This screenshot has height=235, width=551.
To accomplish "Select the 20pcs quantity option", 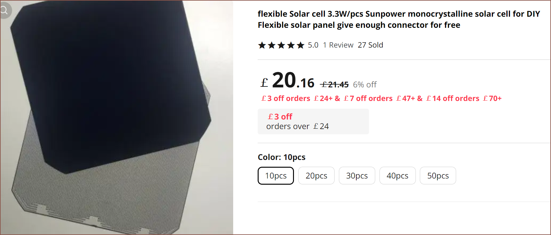I will click(316, 176).
